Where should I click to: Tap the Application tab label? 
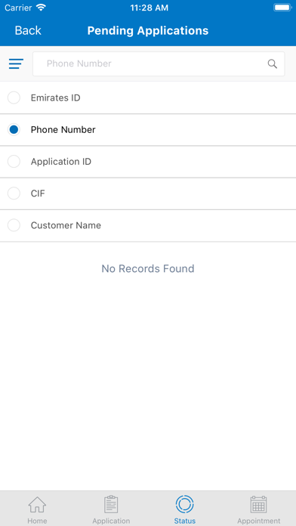pyautogui.click(x=111, y=521)
